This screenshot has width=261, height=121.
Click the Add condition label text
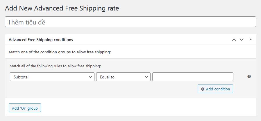click(218, 89)
